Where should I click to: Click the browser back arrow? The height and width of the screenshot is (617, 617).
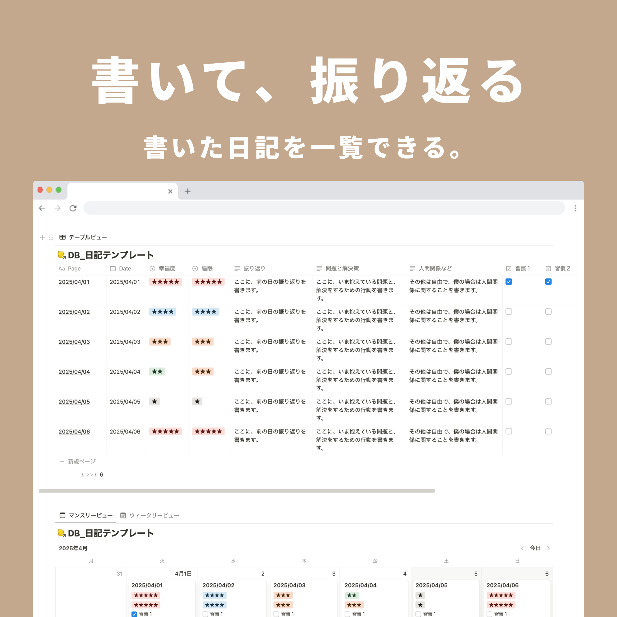[42, 208]
